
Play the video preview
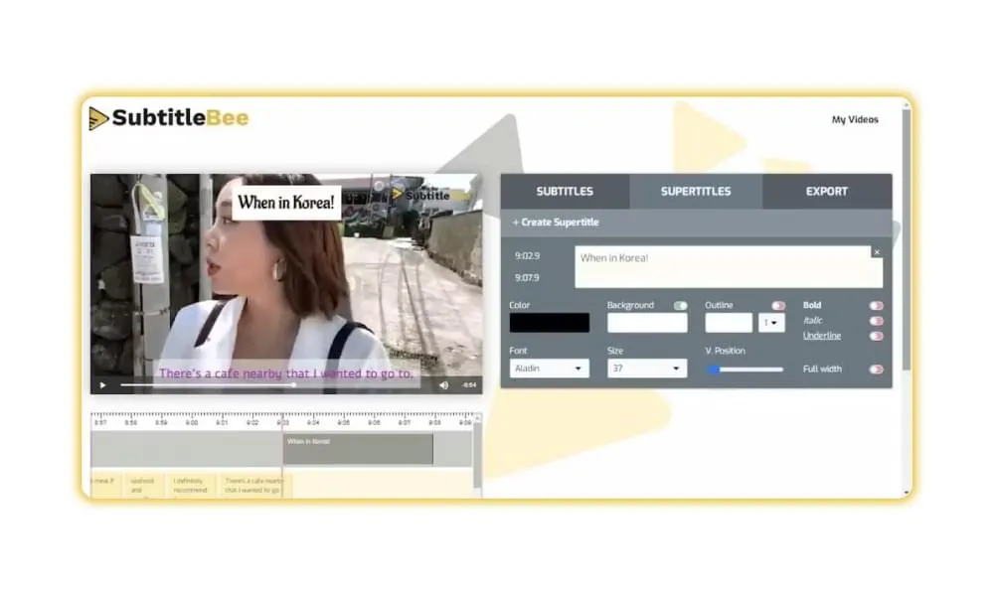click(101, 384)
